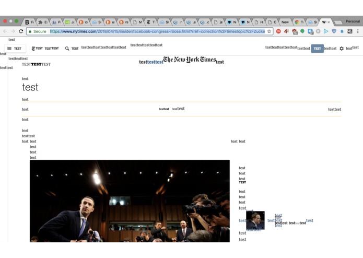Image resolution: width=363 pixels, height=258 pixels.
Task: Click the large 'test' headline
Action: pyautogui.click(x=30, y=87)
